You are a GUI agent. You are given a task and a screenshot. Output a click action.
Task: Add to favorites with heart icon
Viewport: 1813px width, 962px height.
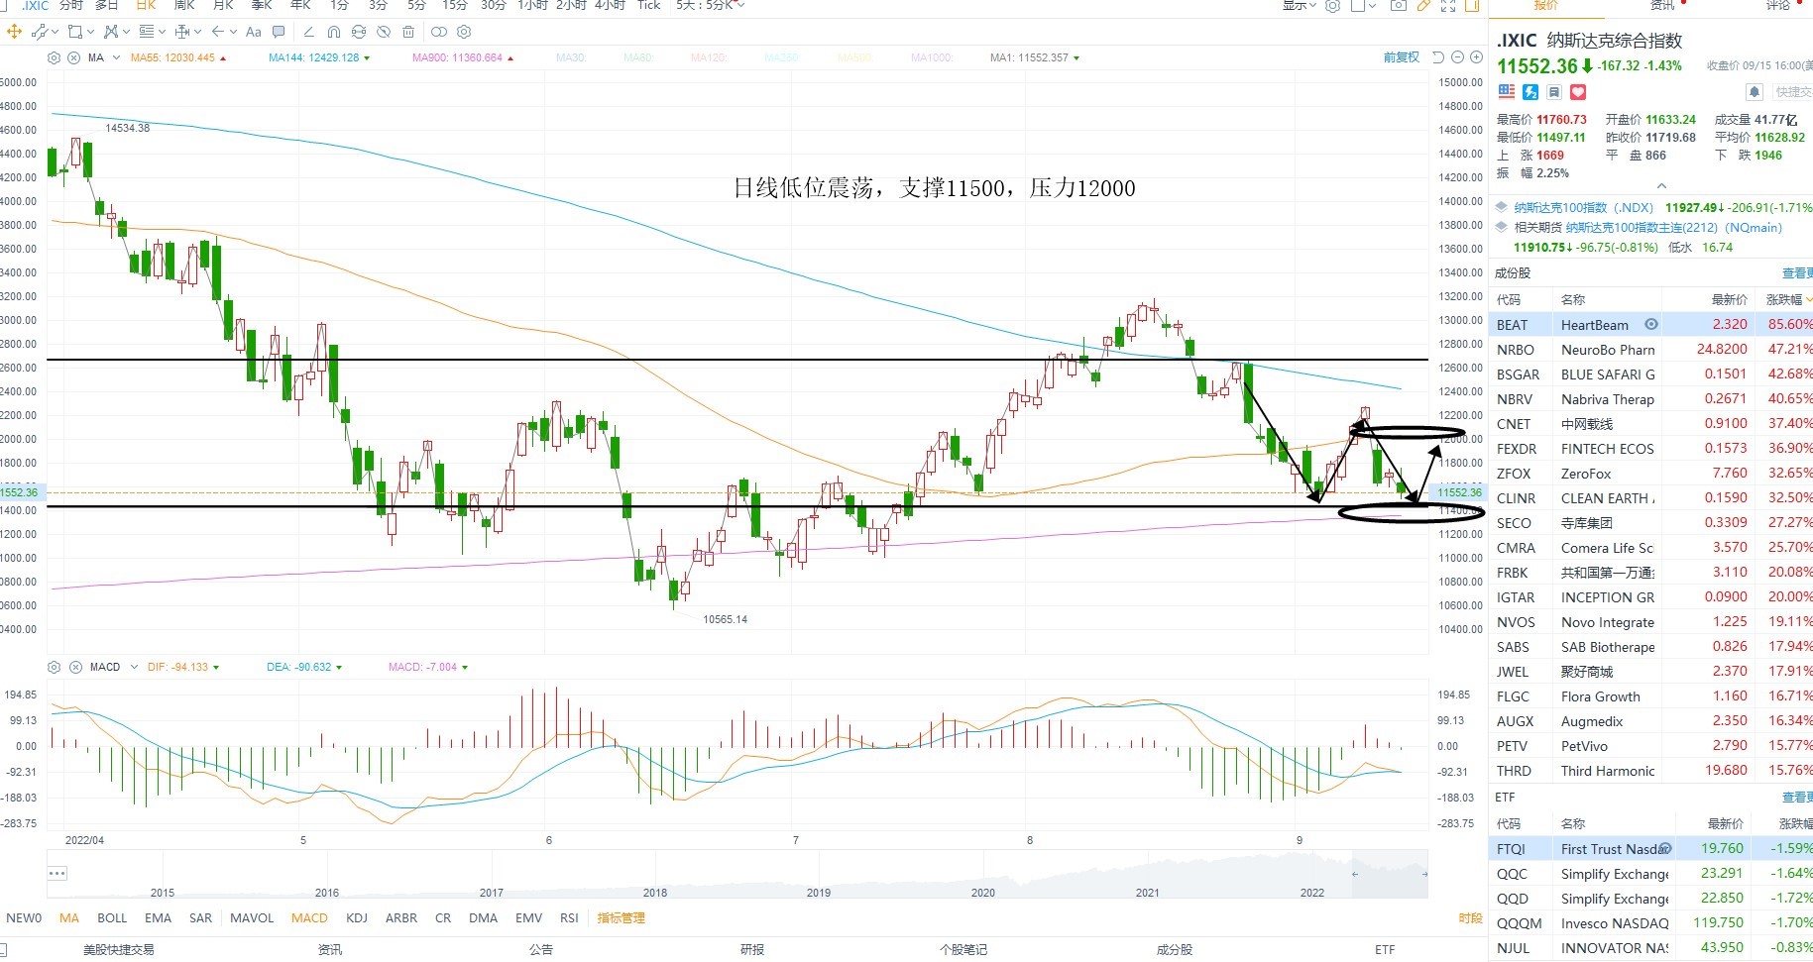click(x=1578, y=92)
